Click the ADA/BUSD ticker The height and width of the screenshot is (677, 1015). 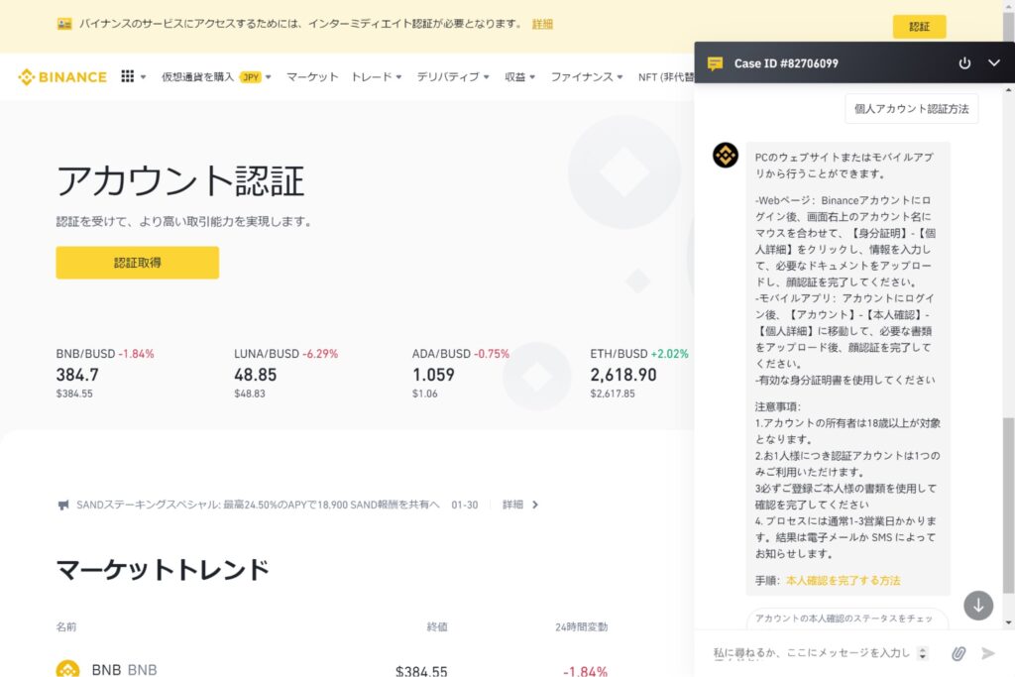[460, 374]
